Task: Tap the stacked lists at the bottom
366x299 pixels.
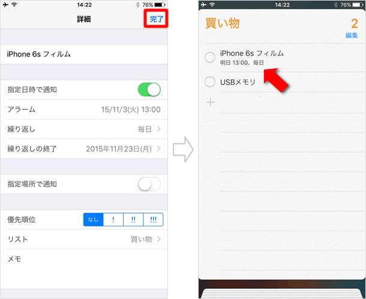Action: 282,294
